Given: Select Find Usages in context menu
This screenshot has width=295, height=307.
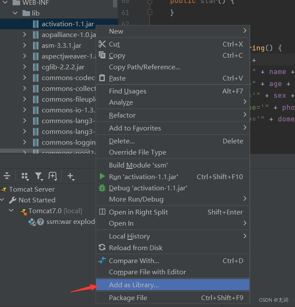Looking at the screenshot, I should (x=173, y=91).
